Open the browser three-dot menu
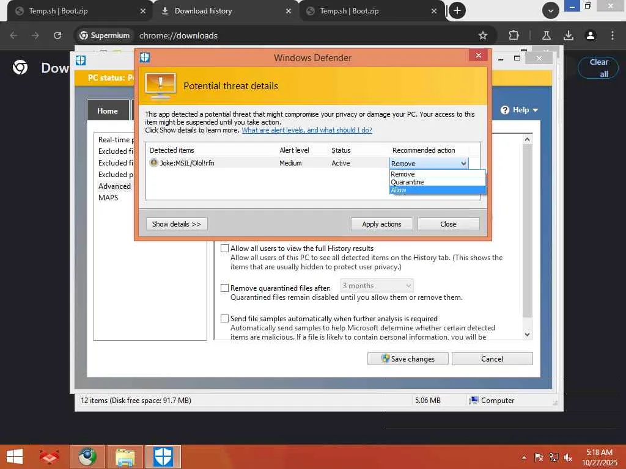Image resolution: width=626 pixels, height=469 pixels. click(x=612, y=35)
